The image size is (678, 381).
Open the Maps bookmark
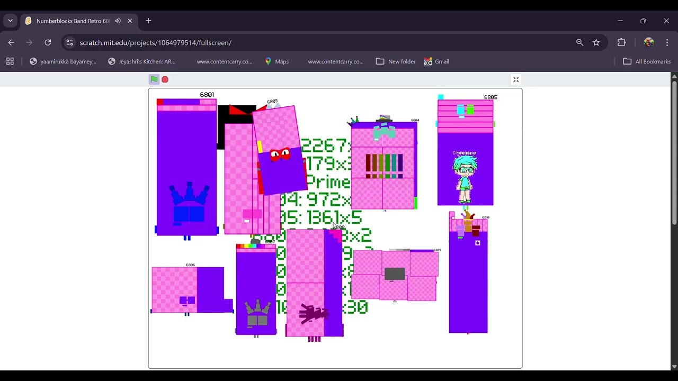click(x=276, y=61)
